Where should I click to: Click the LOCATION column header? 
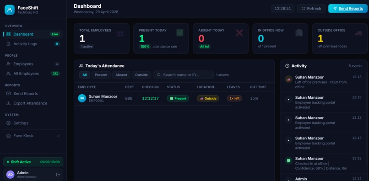click(206, 87)
